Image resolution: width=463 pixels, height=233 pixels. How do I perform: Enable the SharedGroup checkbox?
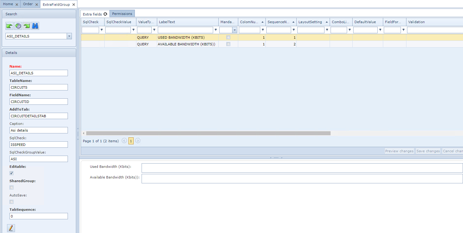click(x=12, y=187)
